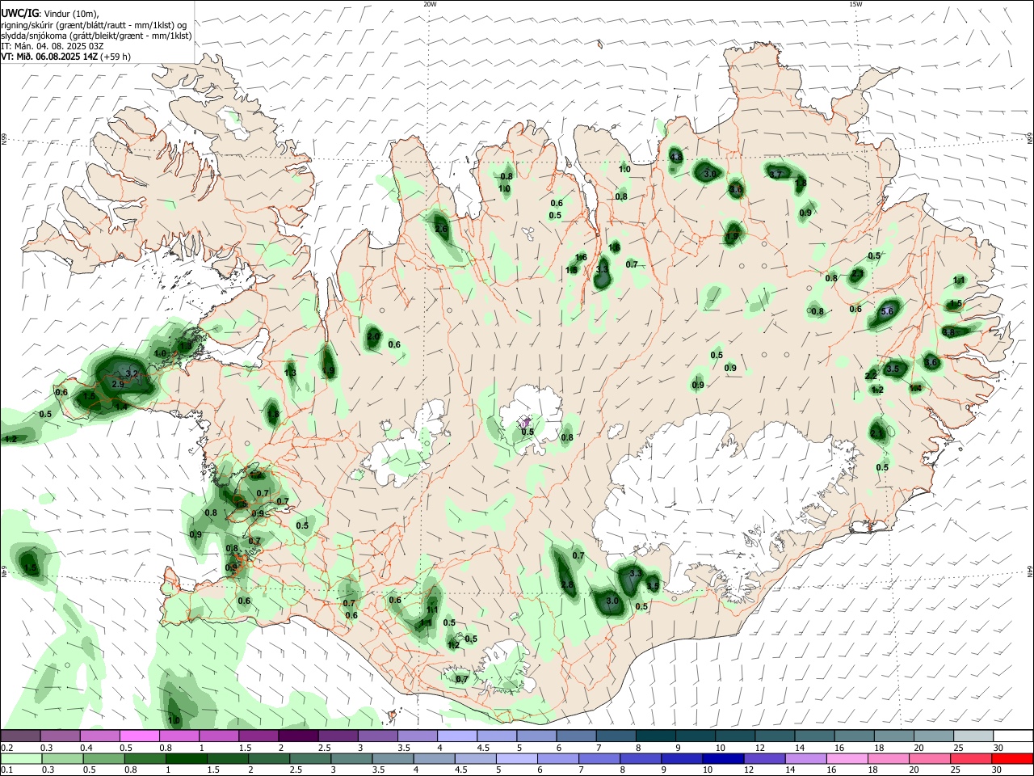
Task: Select the 3.7 value in northeast Iceland
Action: tap(775, 174)
